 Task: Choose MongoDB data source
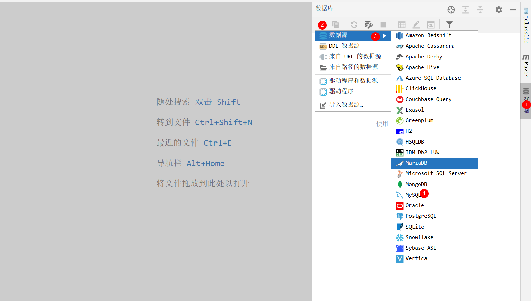point(435,184)
